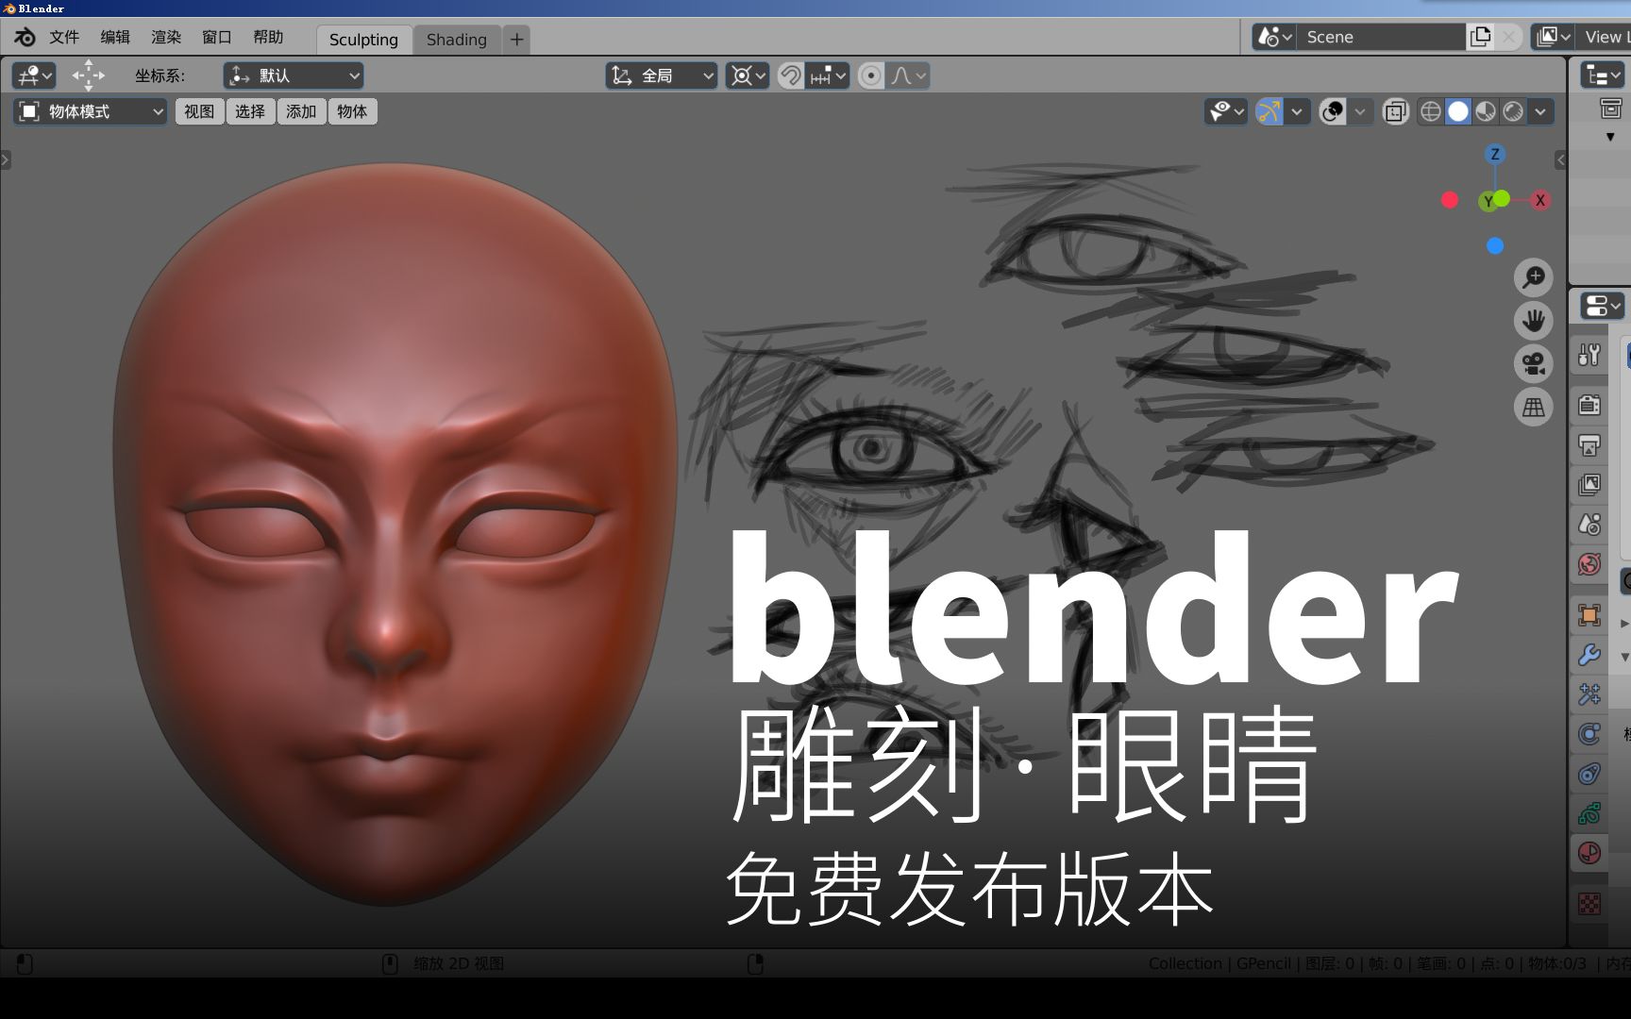Open the transform pivot point dropdown
Image resolution: width=1631 pixels, height=1019 pixels.
coord(748,75)
